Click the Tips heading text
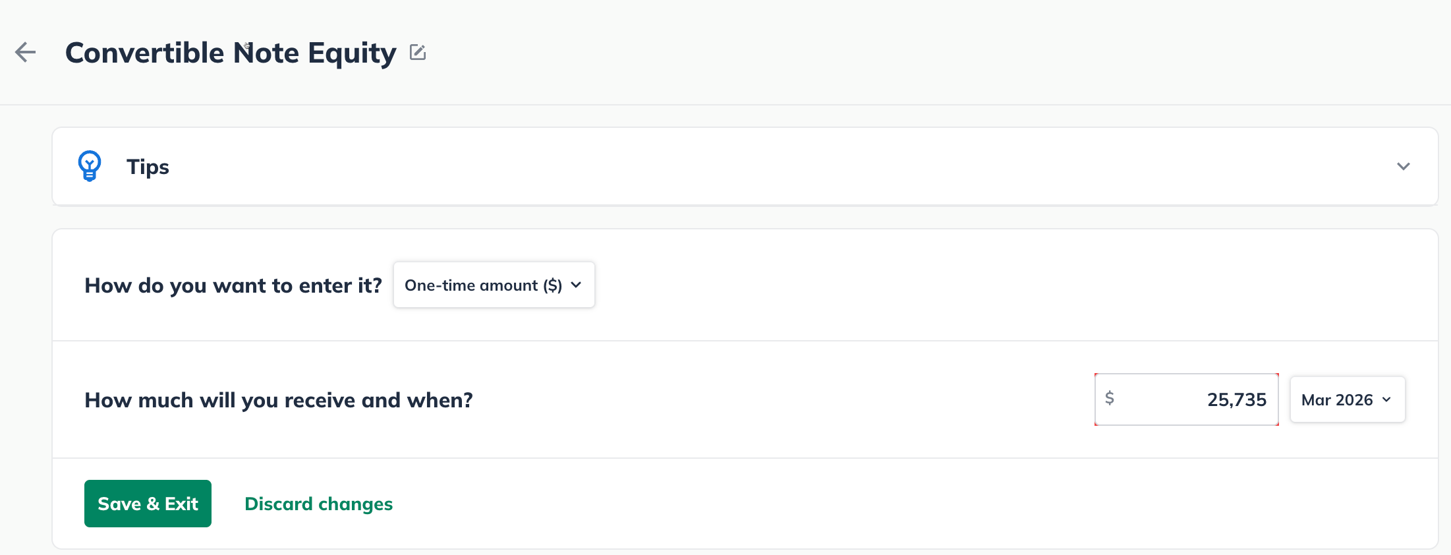 tap(148, 167)
